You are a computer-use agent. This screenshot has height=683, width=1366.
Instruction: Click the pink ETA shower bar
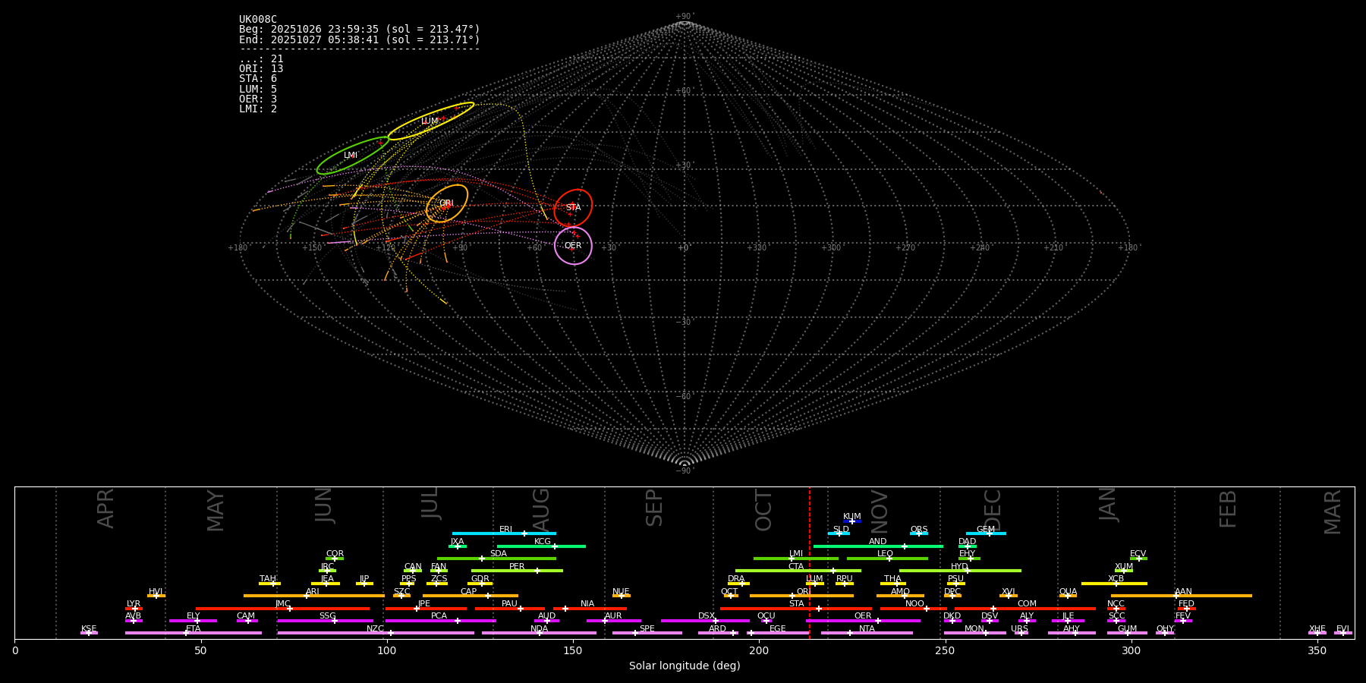pyautogui.click(x=194, y=633)
